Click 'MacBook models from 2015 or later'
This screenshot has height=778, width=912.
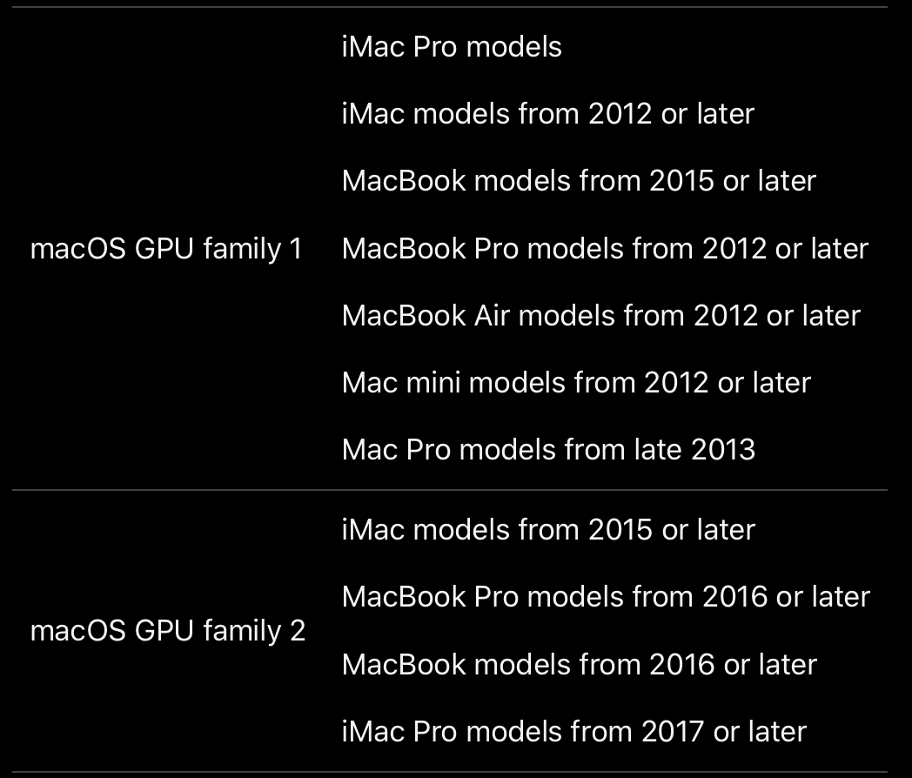(579, 181)
